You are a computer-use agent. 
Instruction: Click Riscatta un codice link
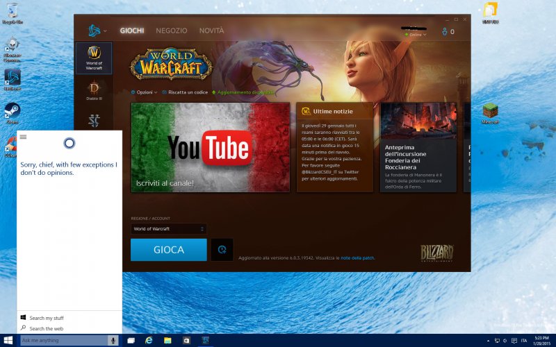click(185, 92)
